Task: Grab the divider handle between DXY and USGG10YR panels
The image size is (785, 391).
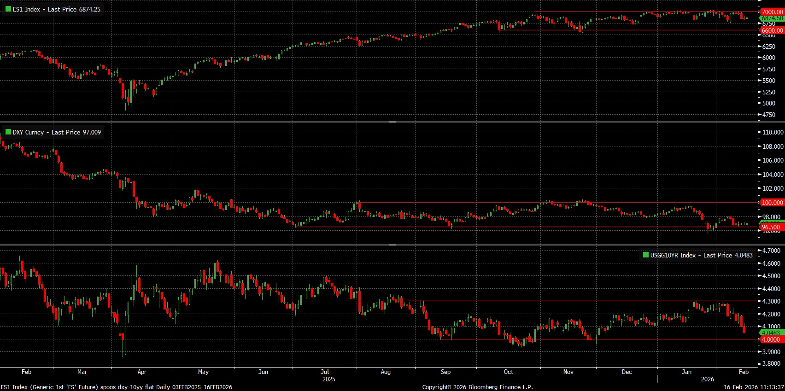Action: (392, 245)
